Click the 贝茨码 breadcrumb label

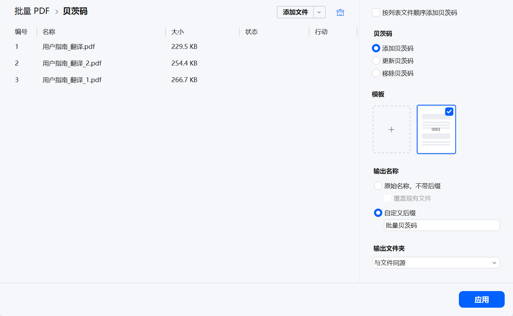[75, 11]
